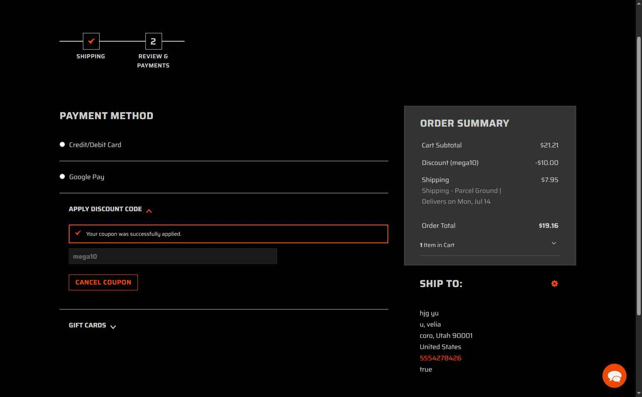
Task: Click the page vertical scrollbar thumb
Action: click(639, 176)
